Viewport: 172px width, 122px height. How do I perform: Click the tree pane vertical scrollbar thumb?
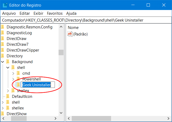61,52
